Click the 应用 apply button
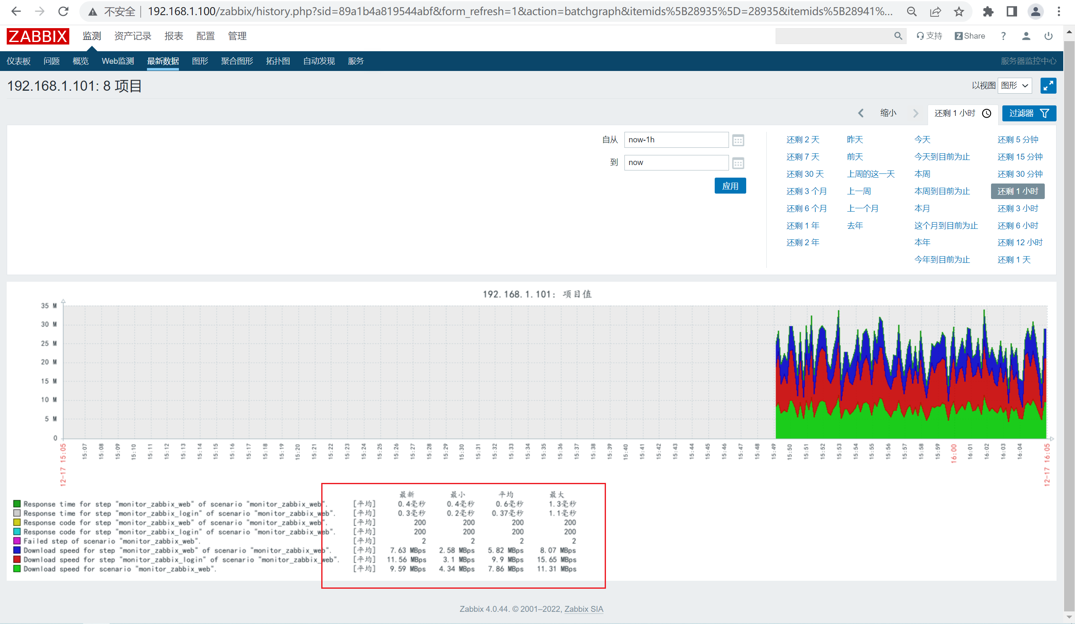1075x624 pixels. coord(730,186)
